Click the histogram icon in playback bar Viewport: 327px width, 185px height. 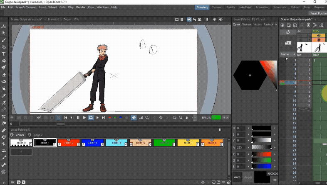pos(141,118)
